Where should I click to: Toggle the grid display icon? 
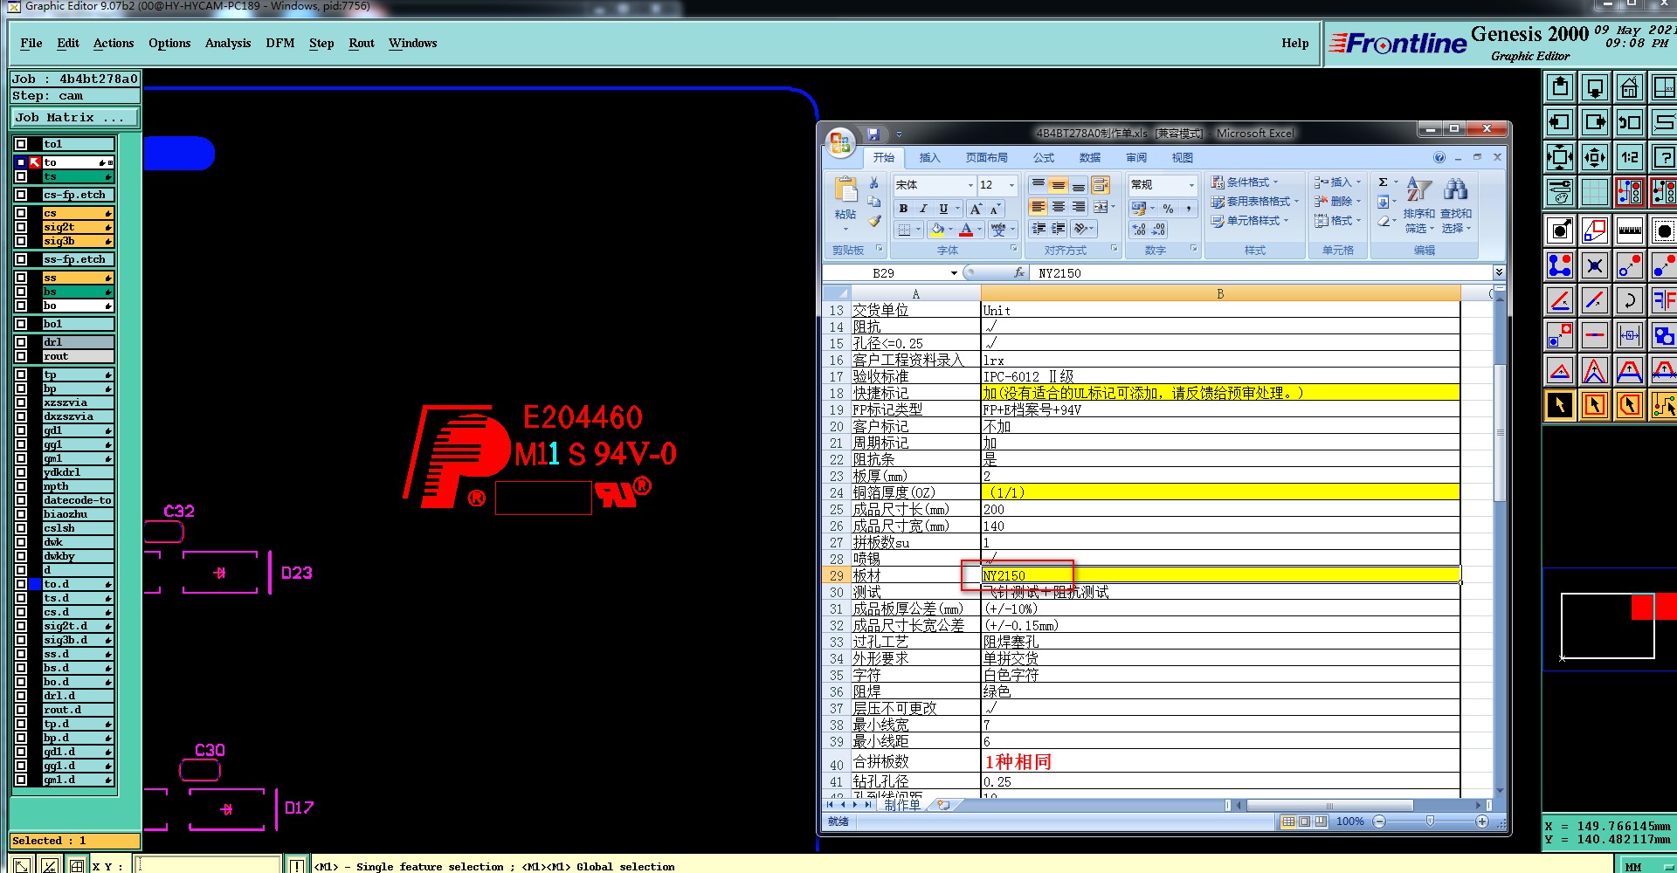pos(1594,192)
